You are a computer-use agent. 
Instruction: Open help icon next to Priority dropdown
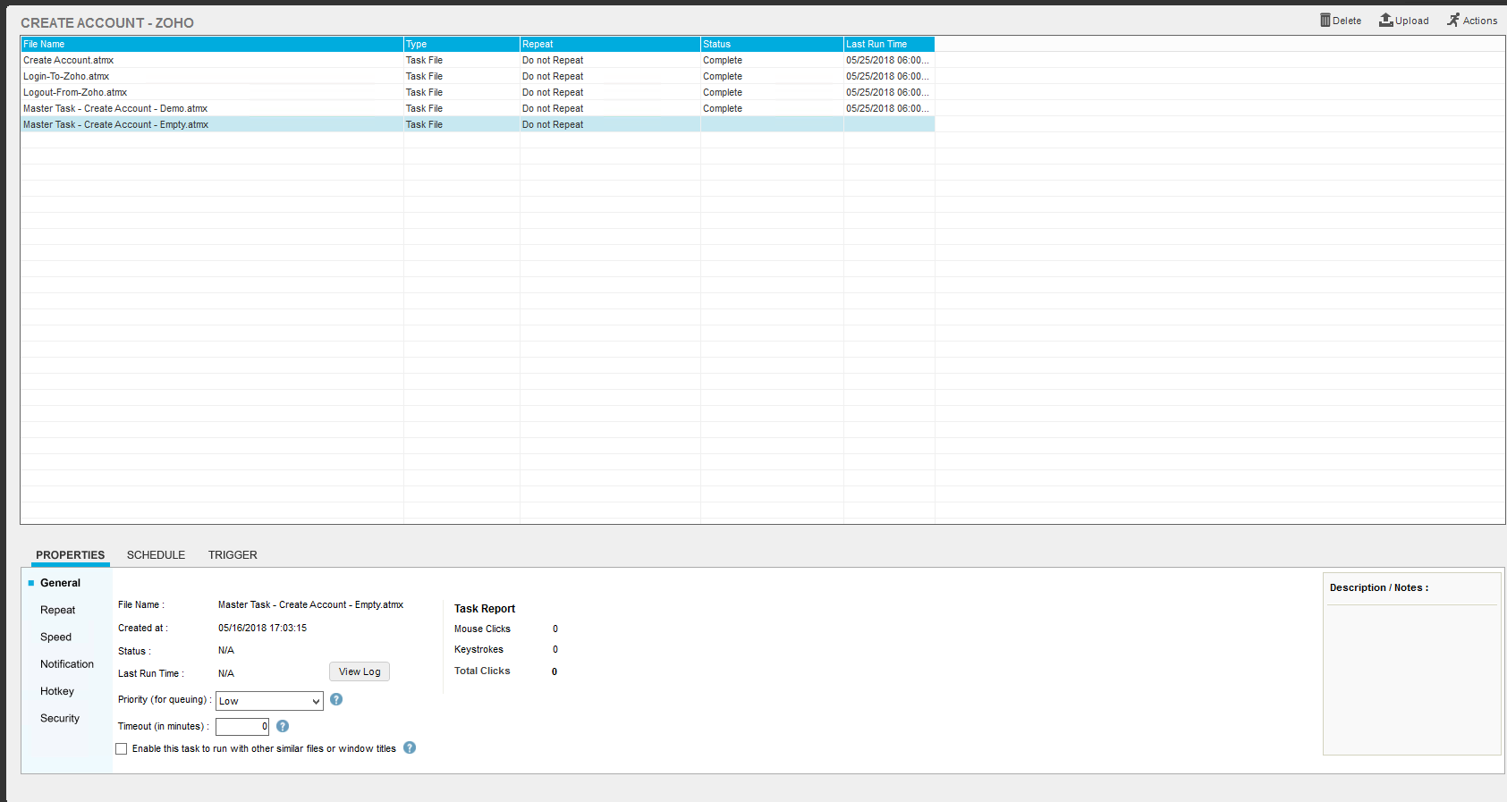[336, 699]
